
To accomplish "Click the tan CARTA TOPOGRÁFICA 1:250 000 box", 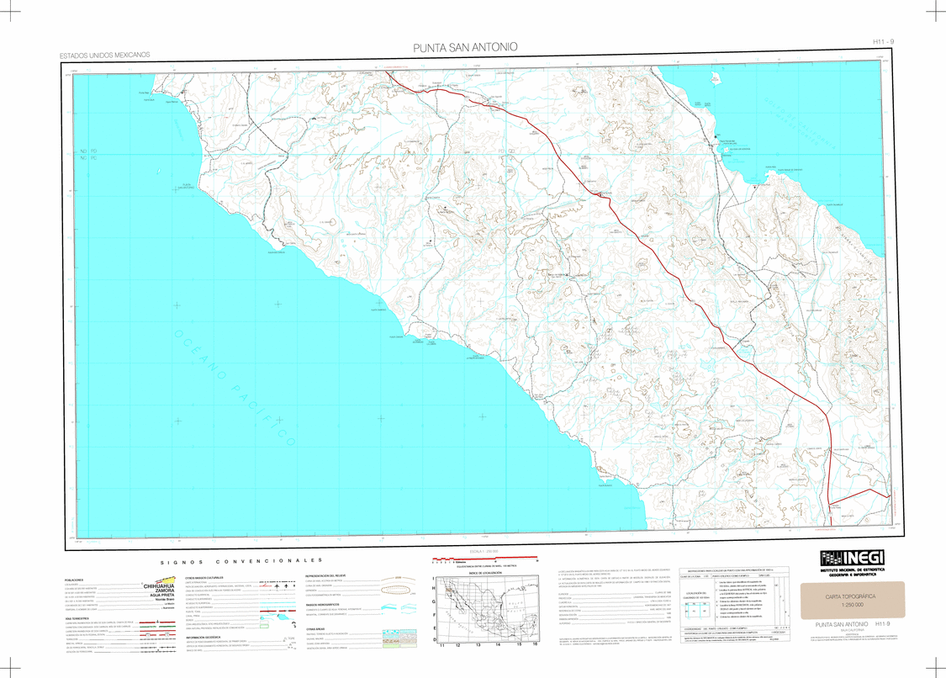I will coord(853,600).
